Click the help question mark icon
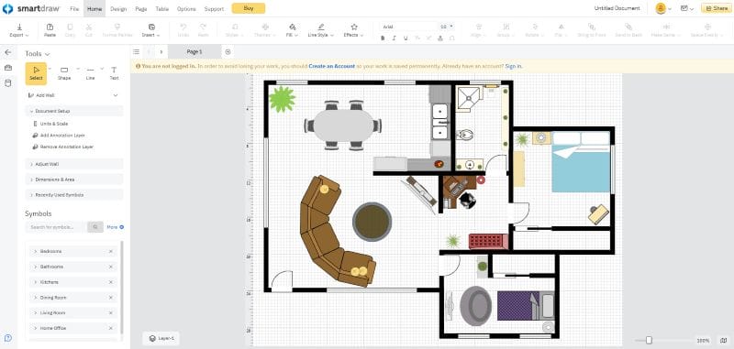 (x=7, y=338)
